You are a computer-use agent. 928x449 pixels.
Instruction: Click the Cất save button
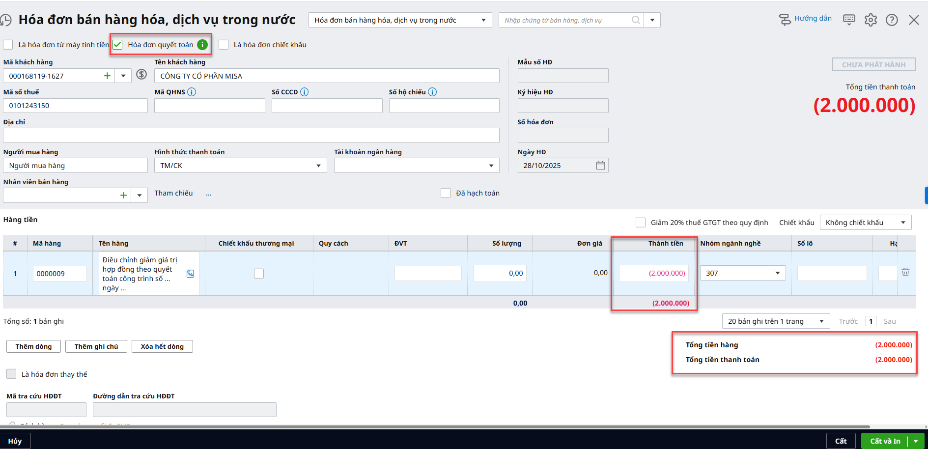click(x=841, y=441)
